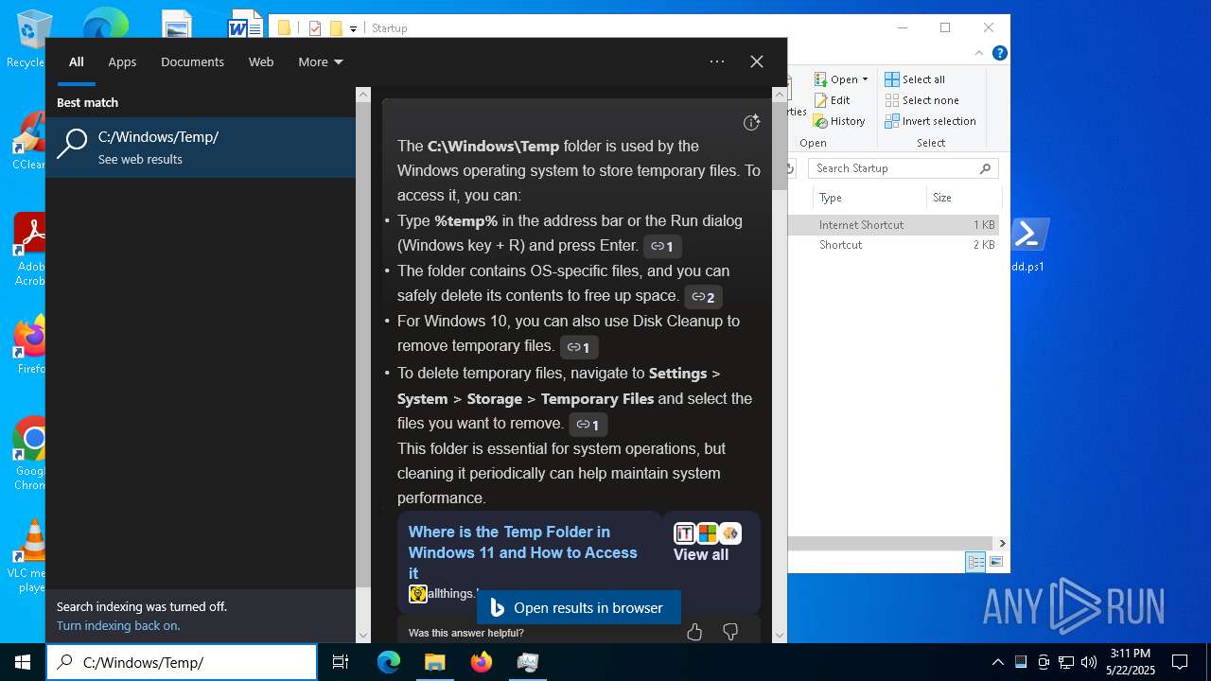Switch Explorer to large icons view
Screen dimensions: 1211x681
(x=995, y=562)
